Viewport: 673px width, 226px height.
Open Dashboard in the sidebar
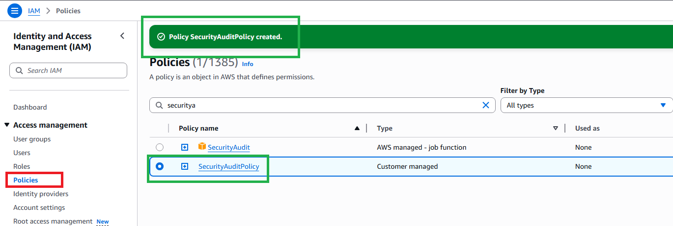click(x=30, y=107)
